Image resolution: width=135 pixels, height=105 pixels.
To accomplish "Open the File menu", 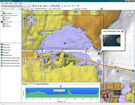I will point(3,3).
